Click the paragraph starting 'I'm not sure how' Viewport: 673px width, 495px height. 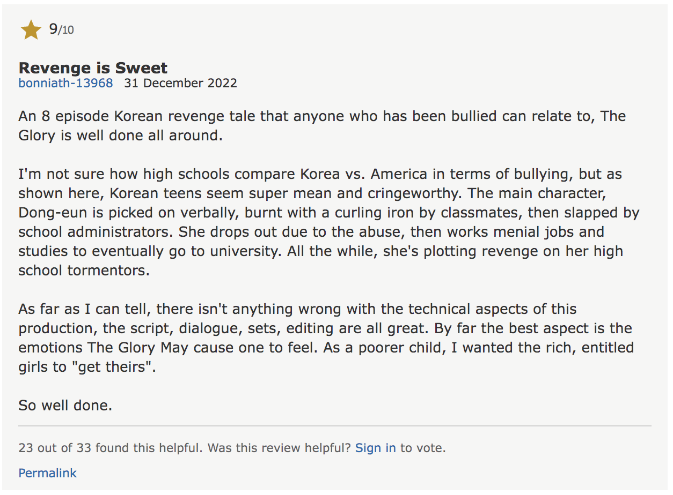pyautogui.click(x=328, y=222)
